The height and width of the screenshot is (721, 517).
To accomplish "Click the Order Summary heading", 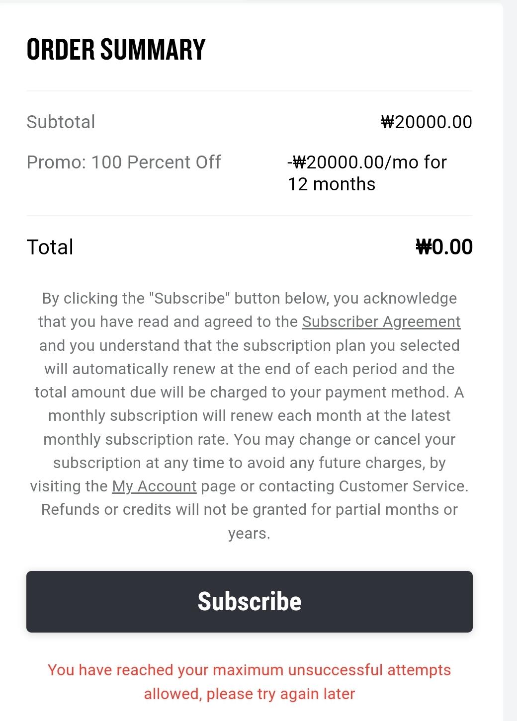I will pos(116,49).
